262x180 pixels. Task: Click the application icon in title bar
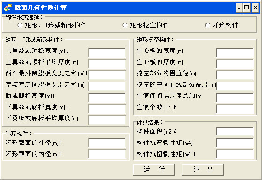click(x=8, y=7)
